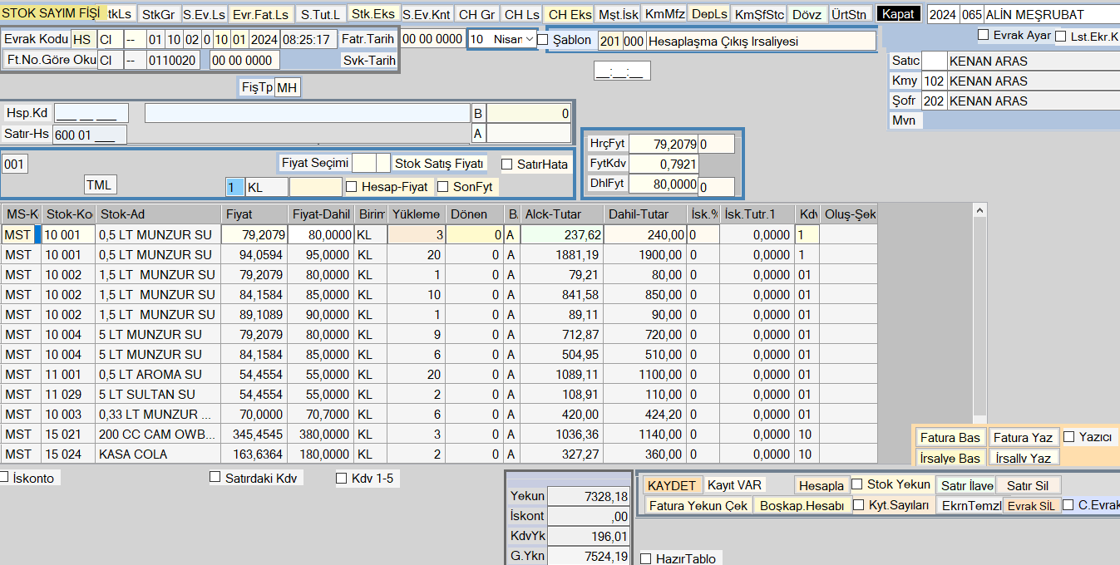Select the S.Ev.Ls toolbar button
This screenshot has width=1120, height=565.
(204, 14)
